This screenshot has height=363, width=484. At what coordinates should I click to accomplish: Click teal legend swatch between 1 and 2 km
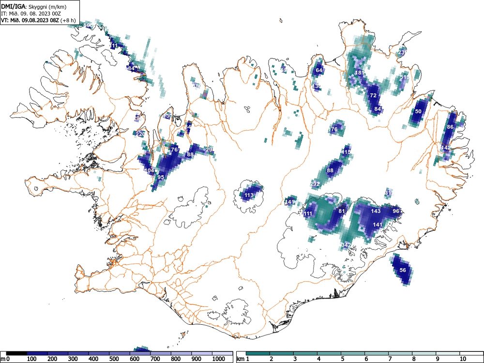(258, 353)
